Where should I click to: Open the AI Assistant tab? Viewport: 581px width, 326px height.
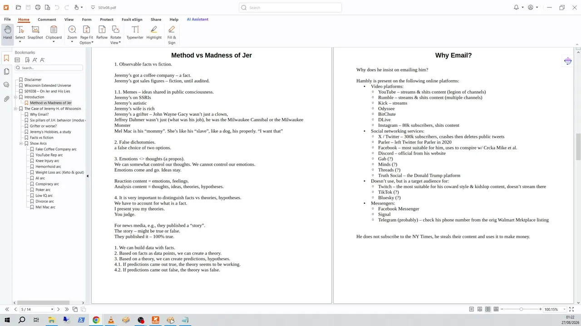197,19
